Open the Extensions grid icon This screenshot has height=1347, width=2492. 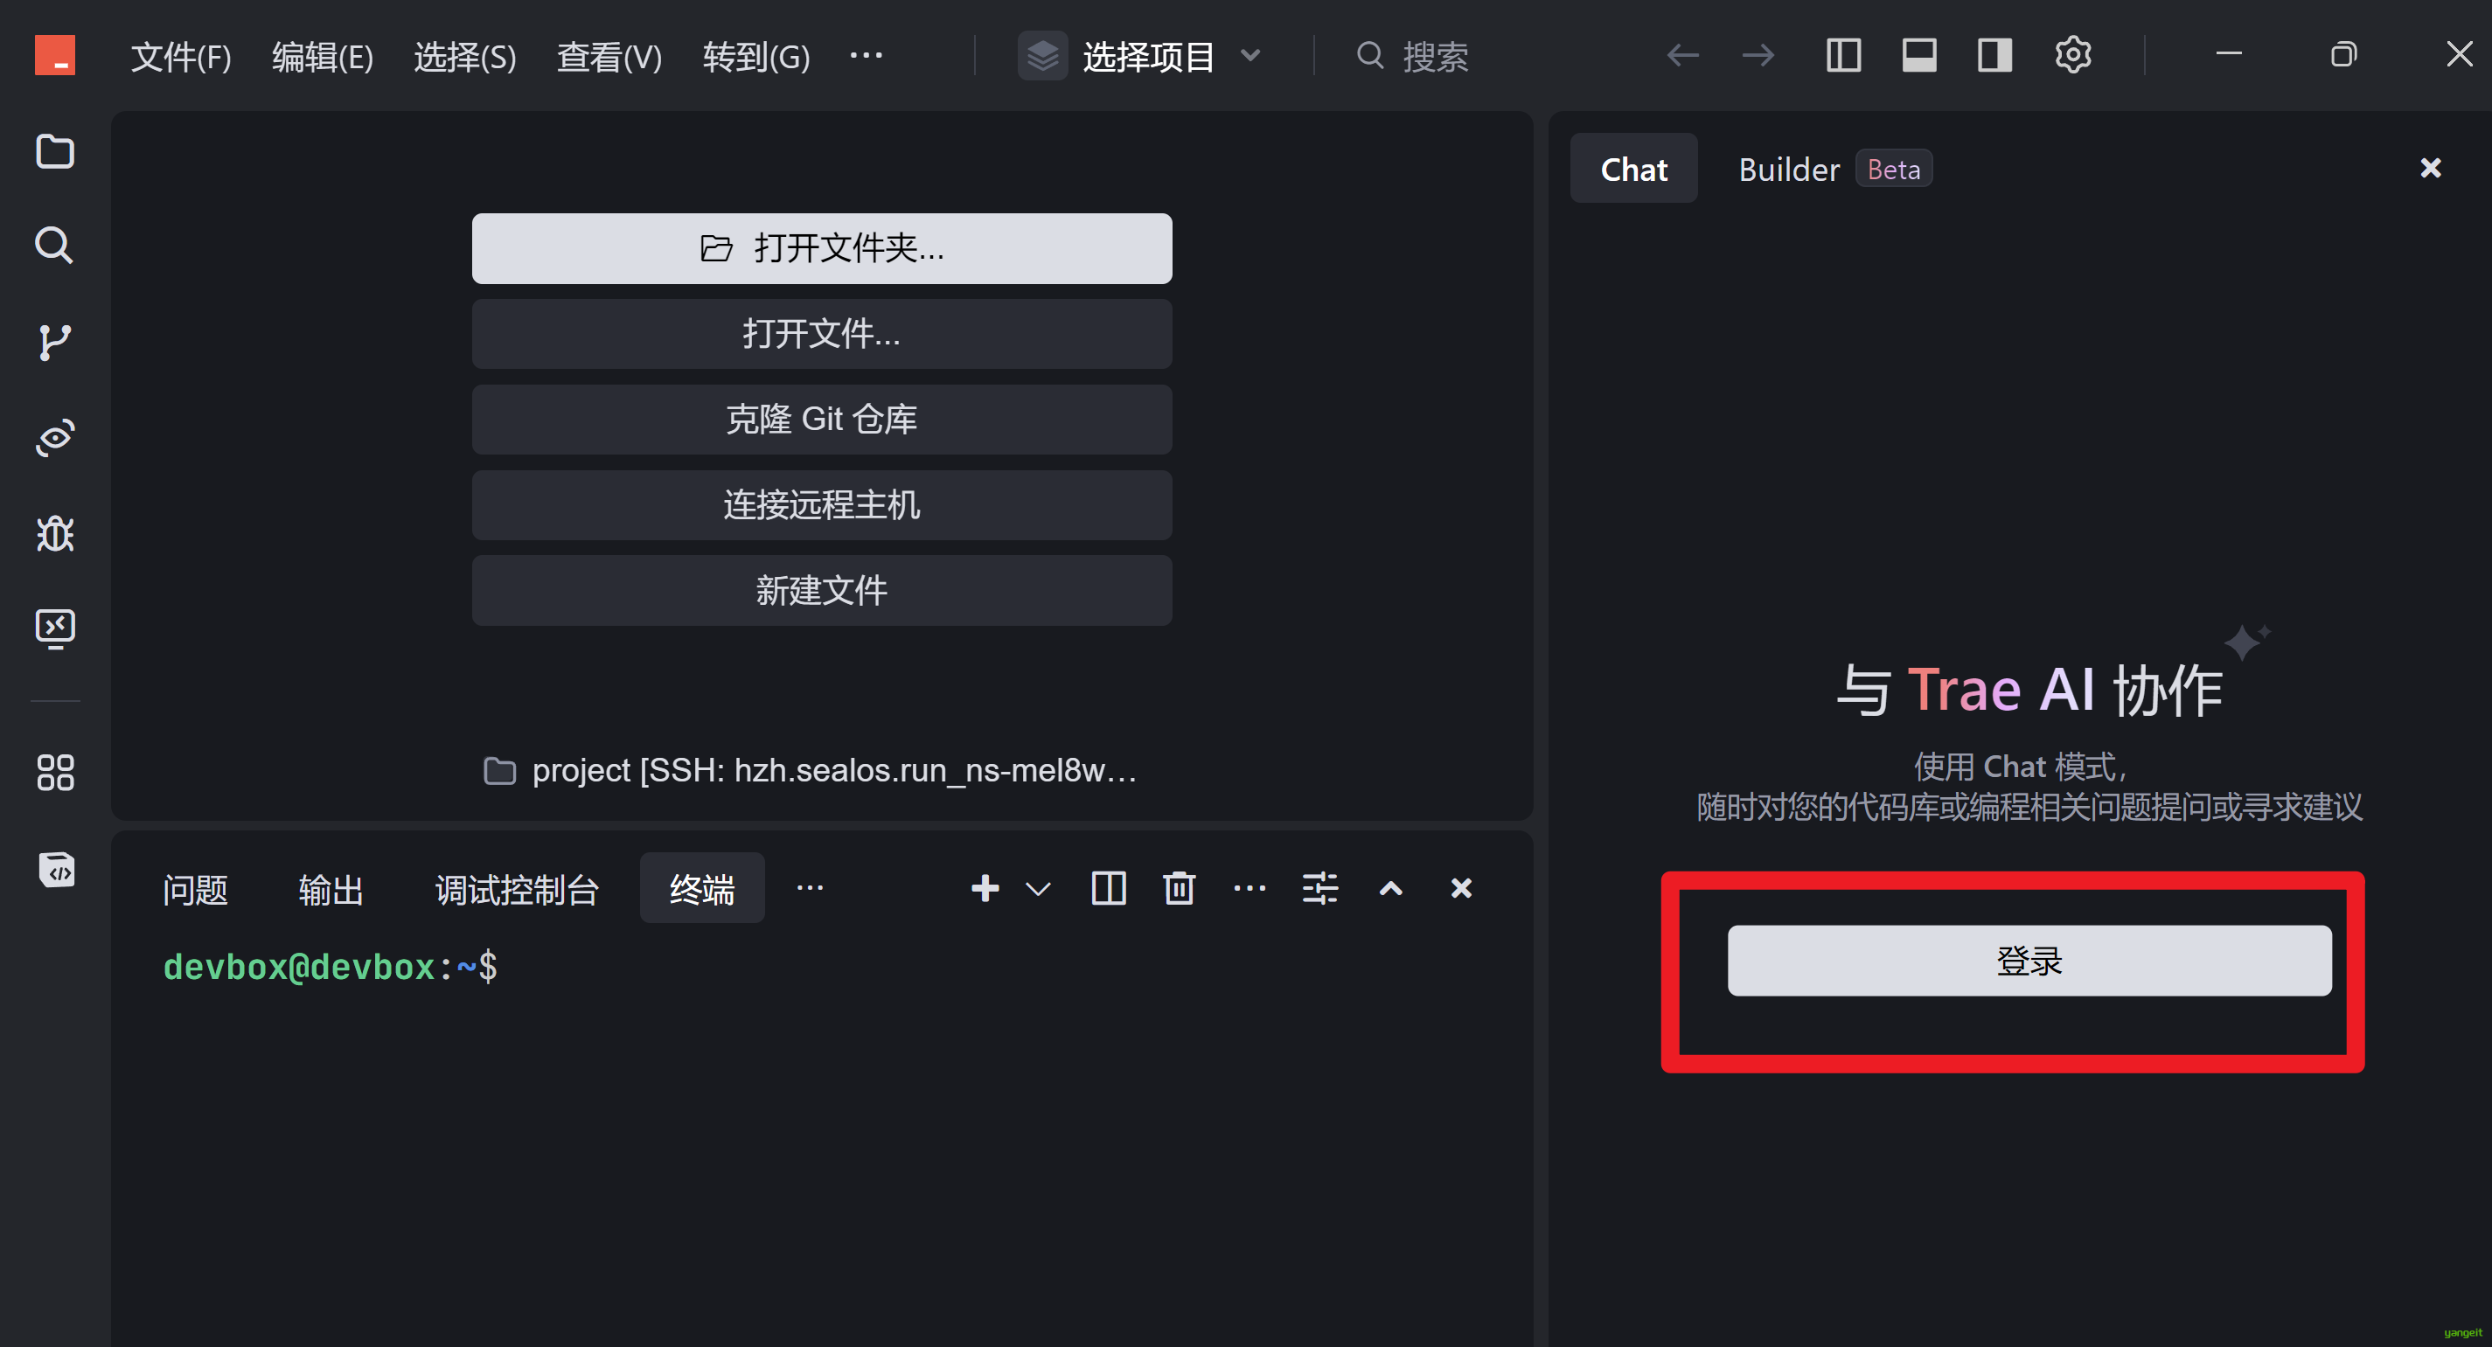coord(54,772)
